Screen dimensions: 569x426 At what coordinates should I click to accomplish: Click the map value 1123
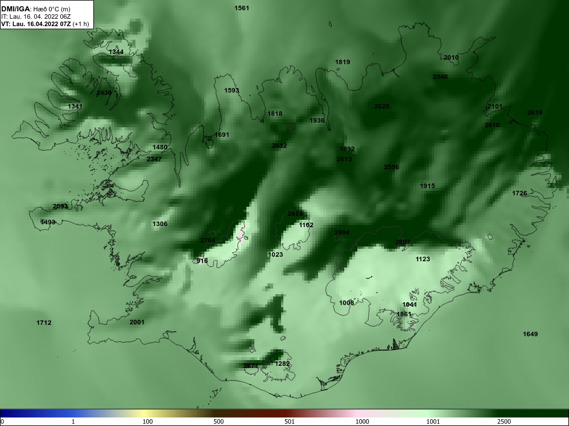click(x=422, y=259)
